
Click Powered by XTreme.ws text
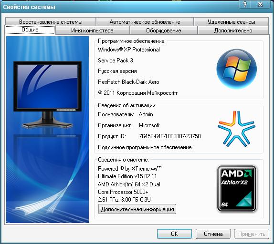[x=130, y=169]
